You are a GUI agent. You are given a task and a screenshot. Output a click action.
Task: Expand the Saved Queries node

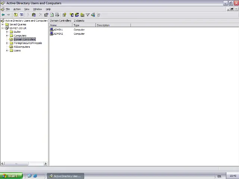coord(3,24)
